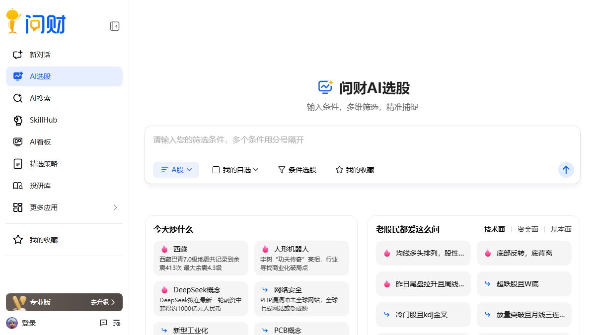
Task: Select the 均线多头排列 query
Action: [x=423, y=253]
